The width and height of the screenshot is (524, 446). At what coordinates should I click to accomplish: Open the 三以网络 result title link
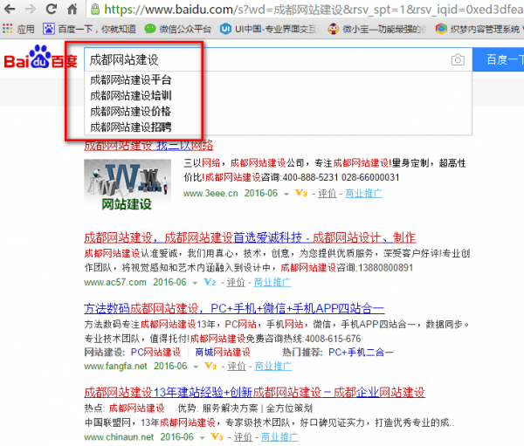149,146
